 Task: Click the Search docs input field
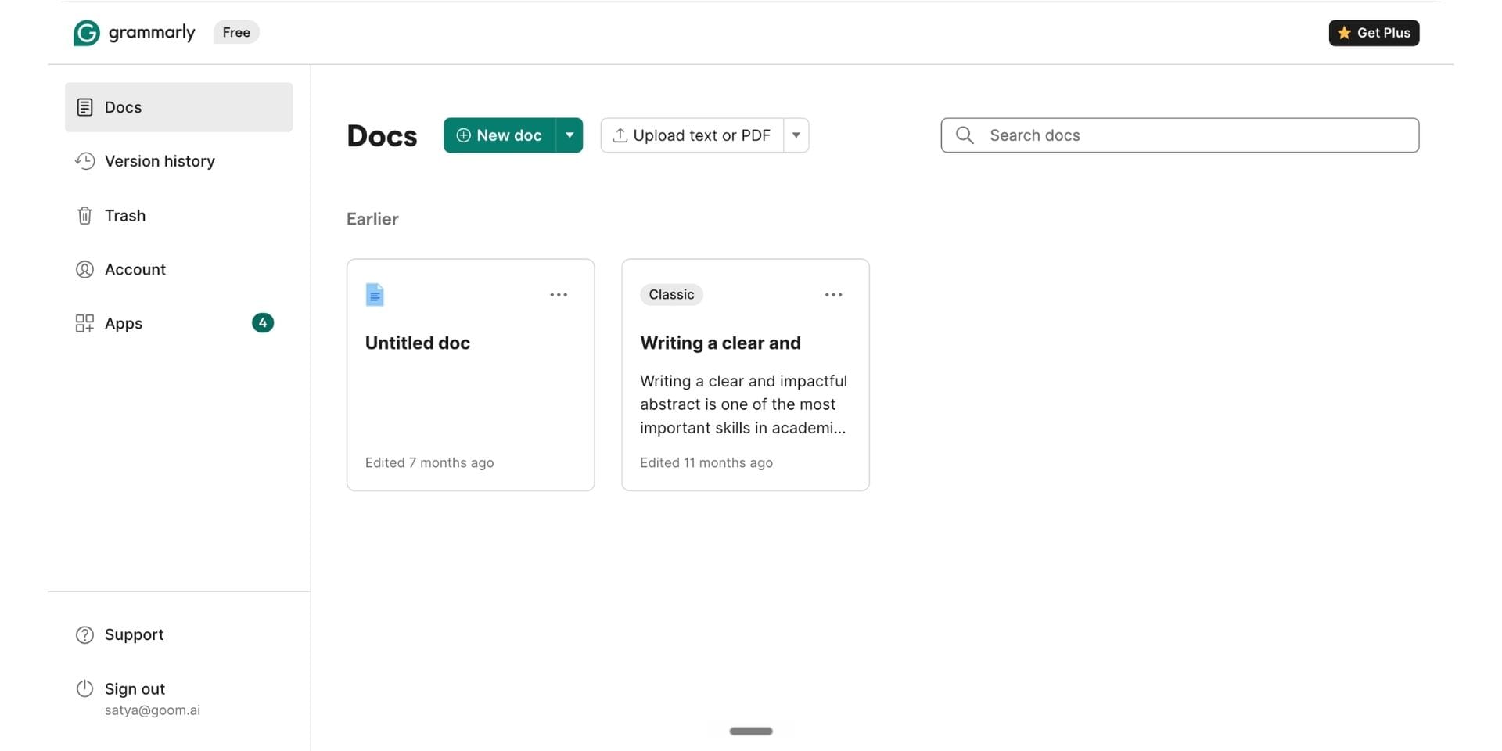(1180, 135)
